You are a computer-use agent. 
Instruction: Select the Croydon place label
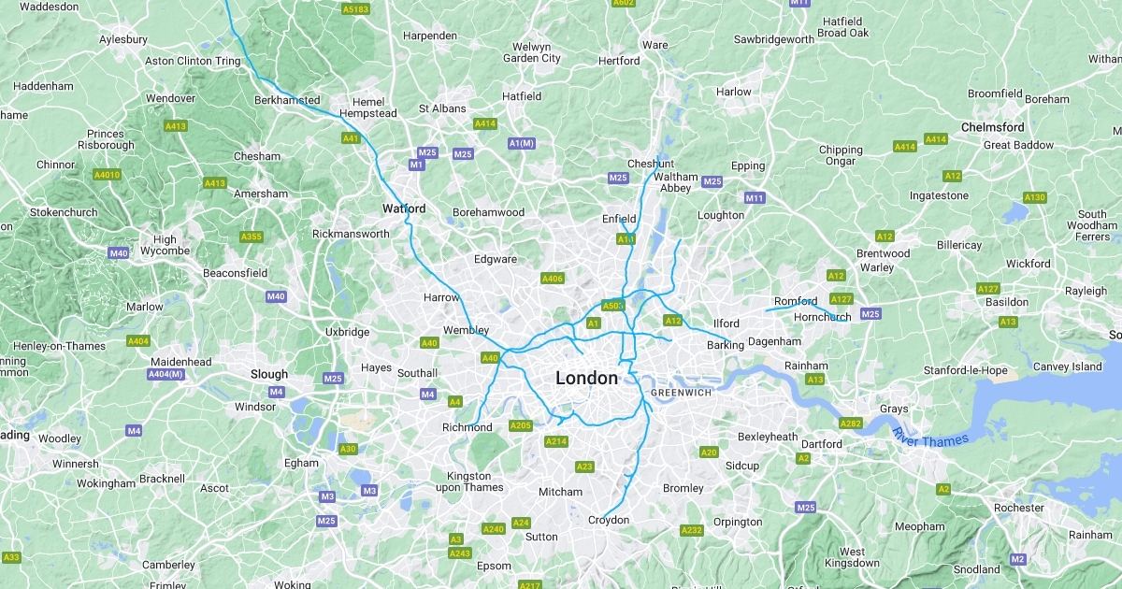coord(609,520)
